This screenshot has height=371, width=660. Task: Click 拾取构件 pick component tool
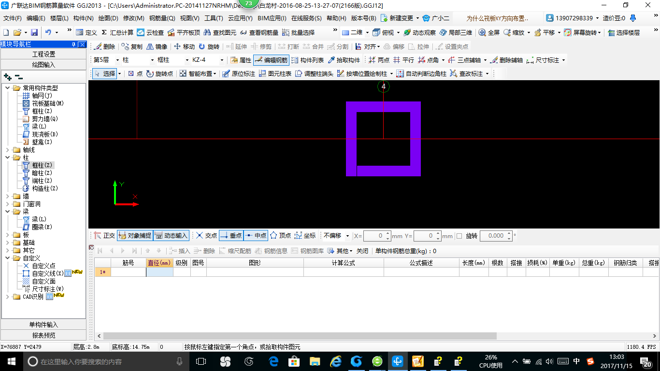(x=344, y=60)
